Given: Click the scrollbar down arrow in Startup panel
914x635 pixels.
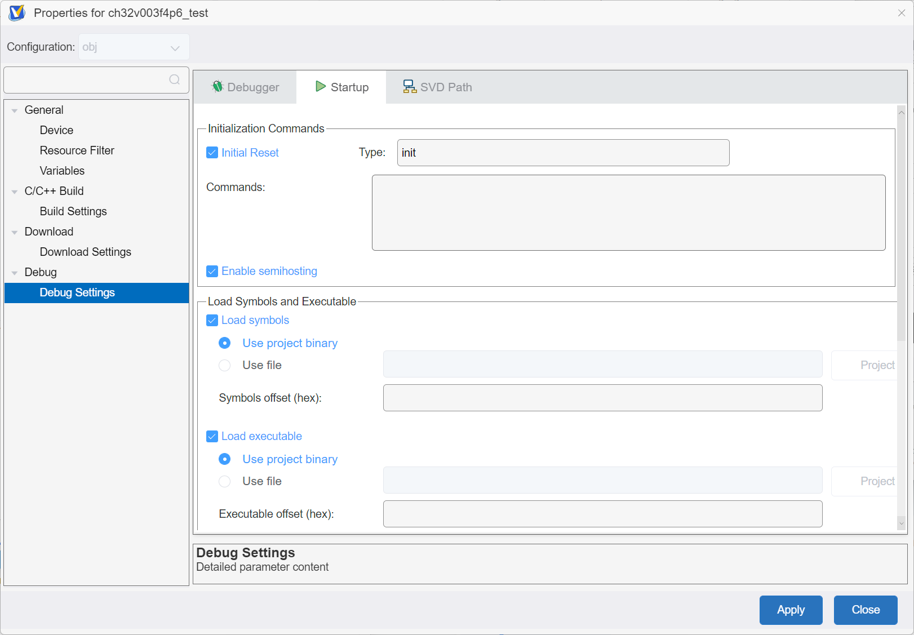Looking at the screenshot, I should click(902, 523).
